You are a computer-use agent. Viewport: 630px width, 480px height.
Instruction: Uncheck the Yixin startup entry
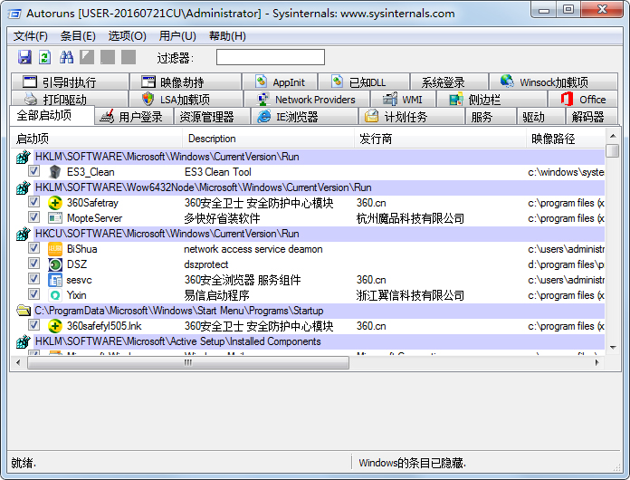click(33, 293)
